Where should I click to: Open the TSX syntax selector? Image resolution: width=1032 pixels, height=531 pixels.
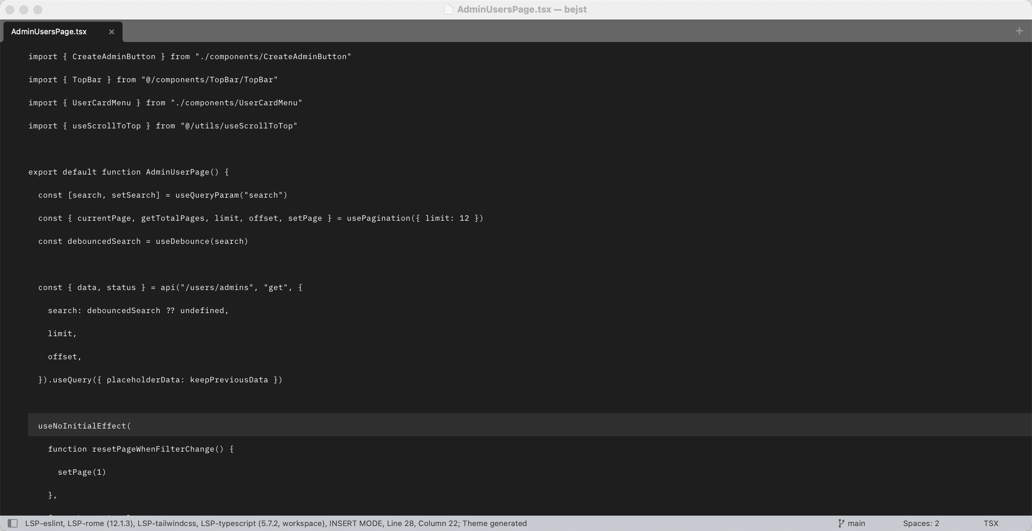click(x=991, y=523)
